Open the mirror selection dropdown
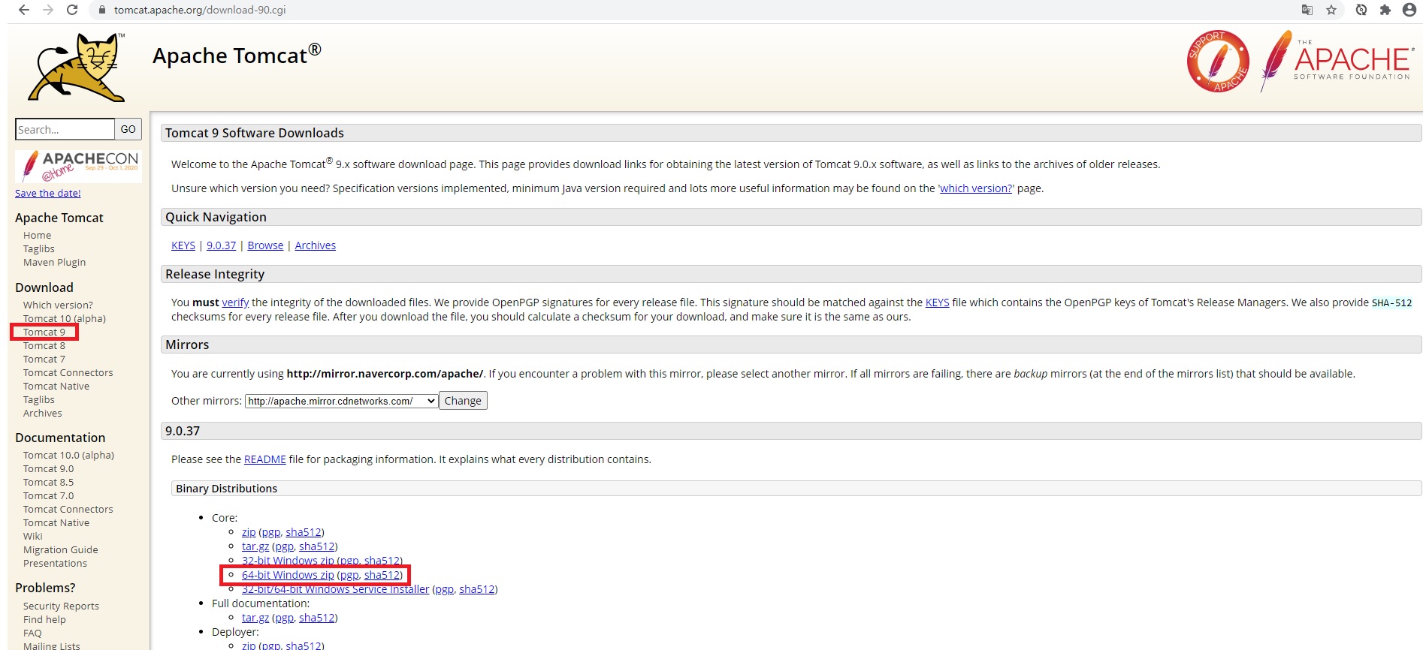The height and width of the screenshot is (650, 1423). coord(342,401)
